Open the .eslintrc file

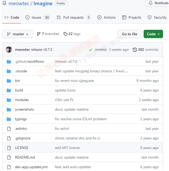click(21, 129)
